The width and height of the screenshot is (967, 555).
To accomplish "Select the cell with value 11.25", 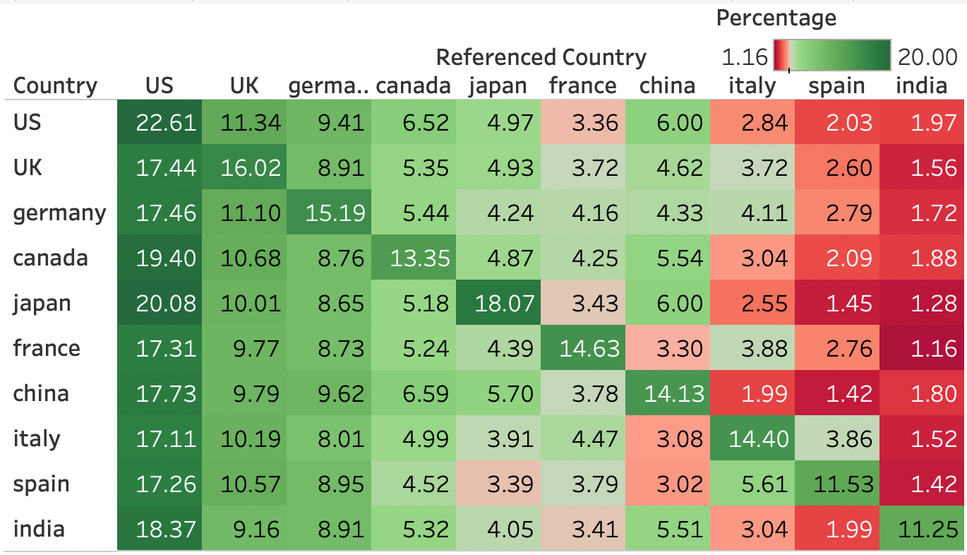I will coord(923,529).
